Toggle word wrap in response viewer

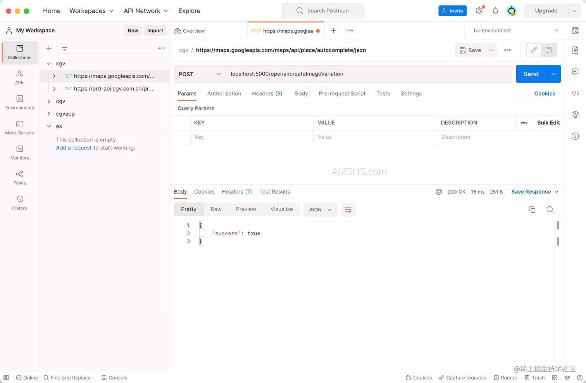tap(348, 210)
